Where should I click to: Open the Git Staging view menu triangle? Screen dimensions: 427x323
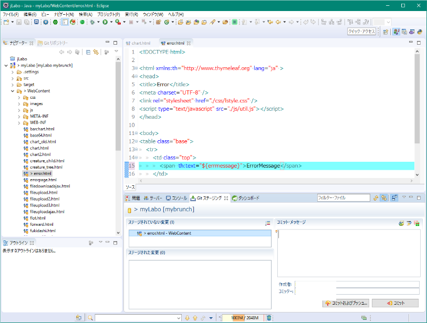[404, 197]
